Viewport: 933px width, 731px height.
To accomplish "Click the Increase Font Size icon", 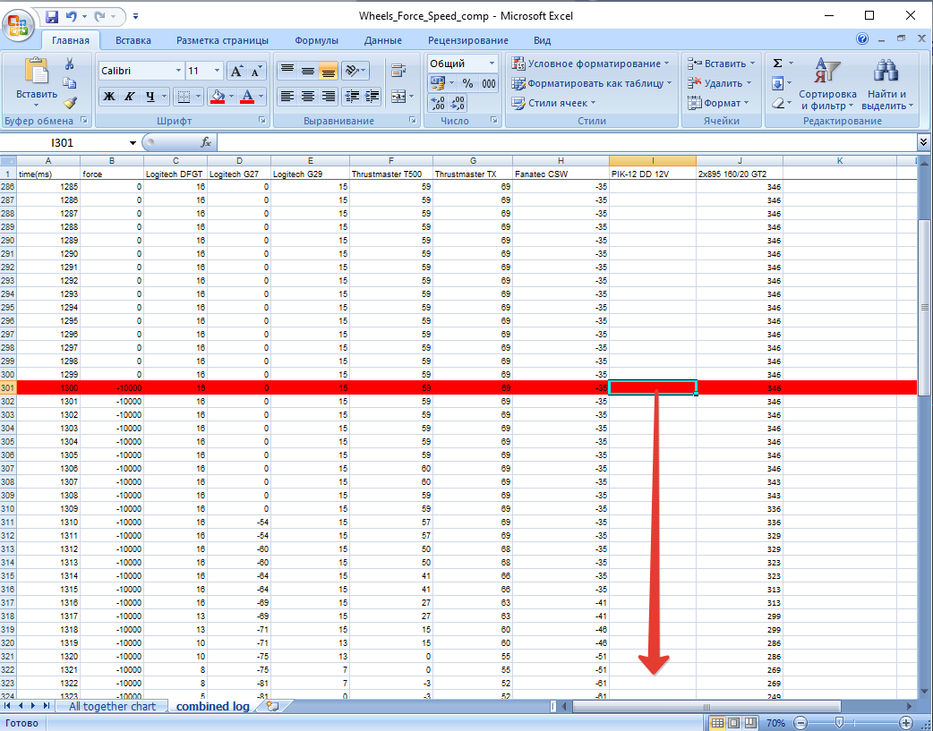I will 237,71.
